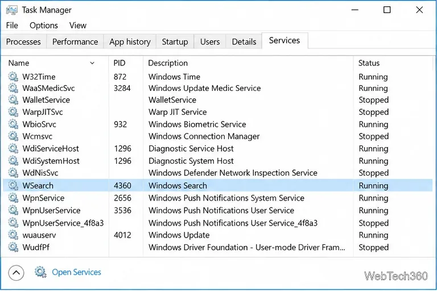This screenshot has height=291, width=437.
Task: Select the Wcmsvc service name
Action: (x=38, y=136)
